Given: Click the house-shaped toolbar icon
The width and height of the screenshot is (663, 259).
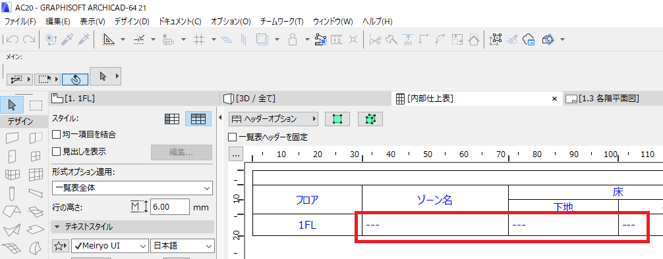Looking at the screenshot, I should (x=474, y=39).
